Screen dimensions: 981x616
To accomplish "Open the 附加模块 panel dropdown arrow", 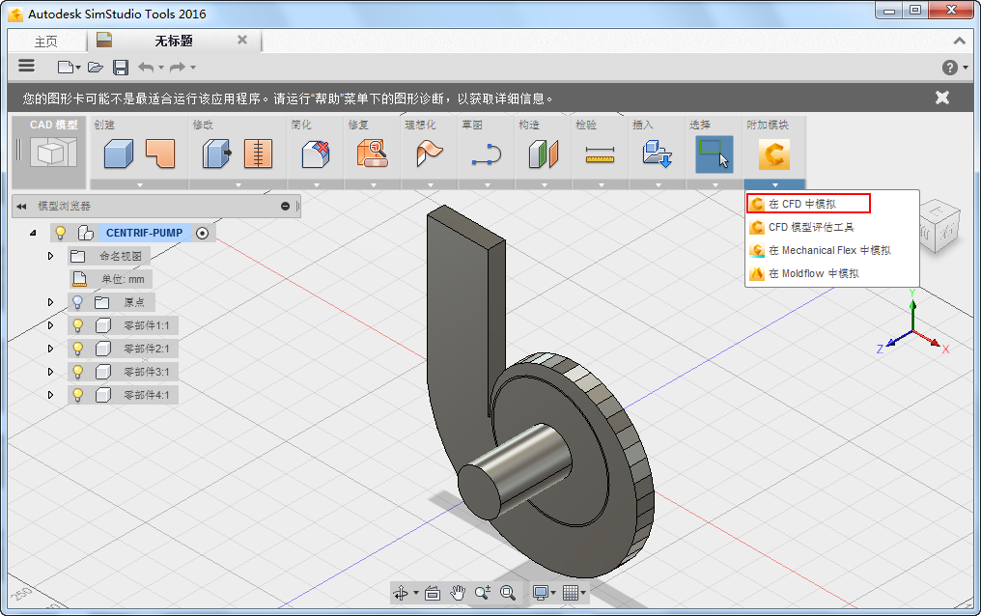I will pos(774,185).
